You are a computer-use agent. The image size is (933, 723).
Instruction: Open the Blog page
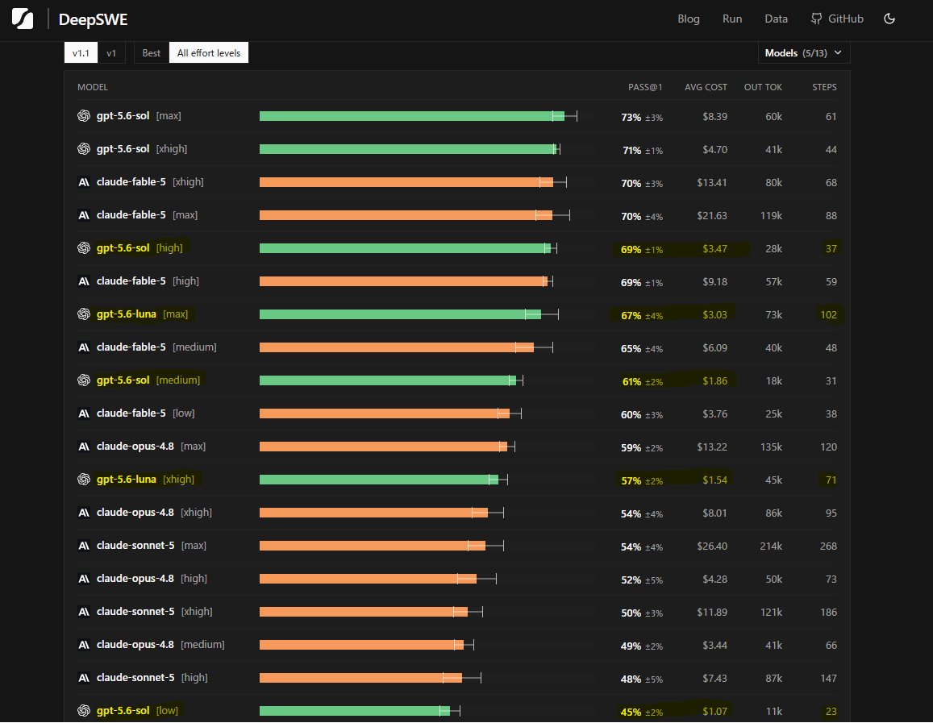click(x=689, y=19)
